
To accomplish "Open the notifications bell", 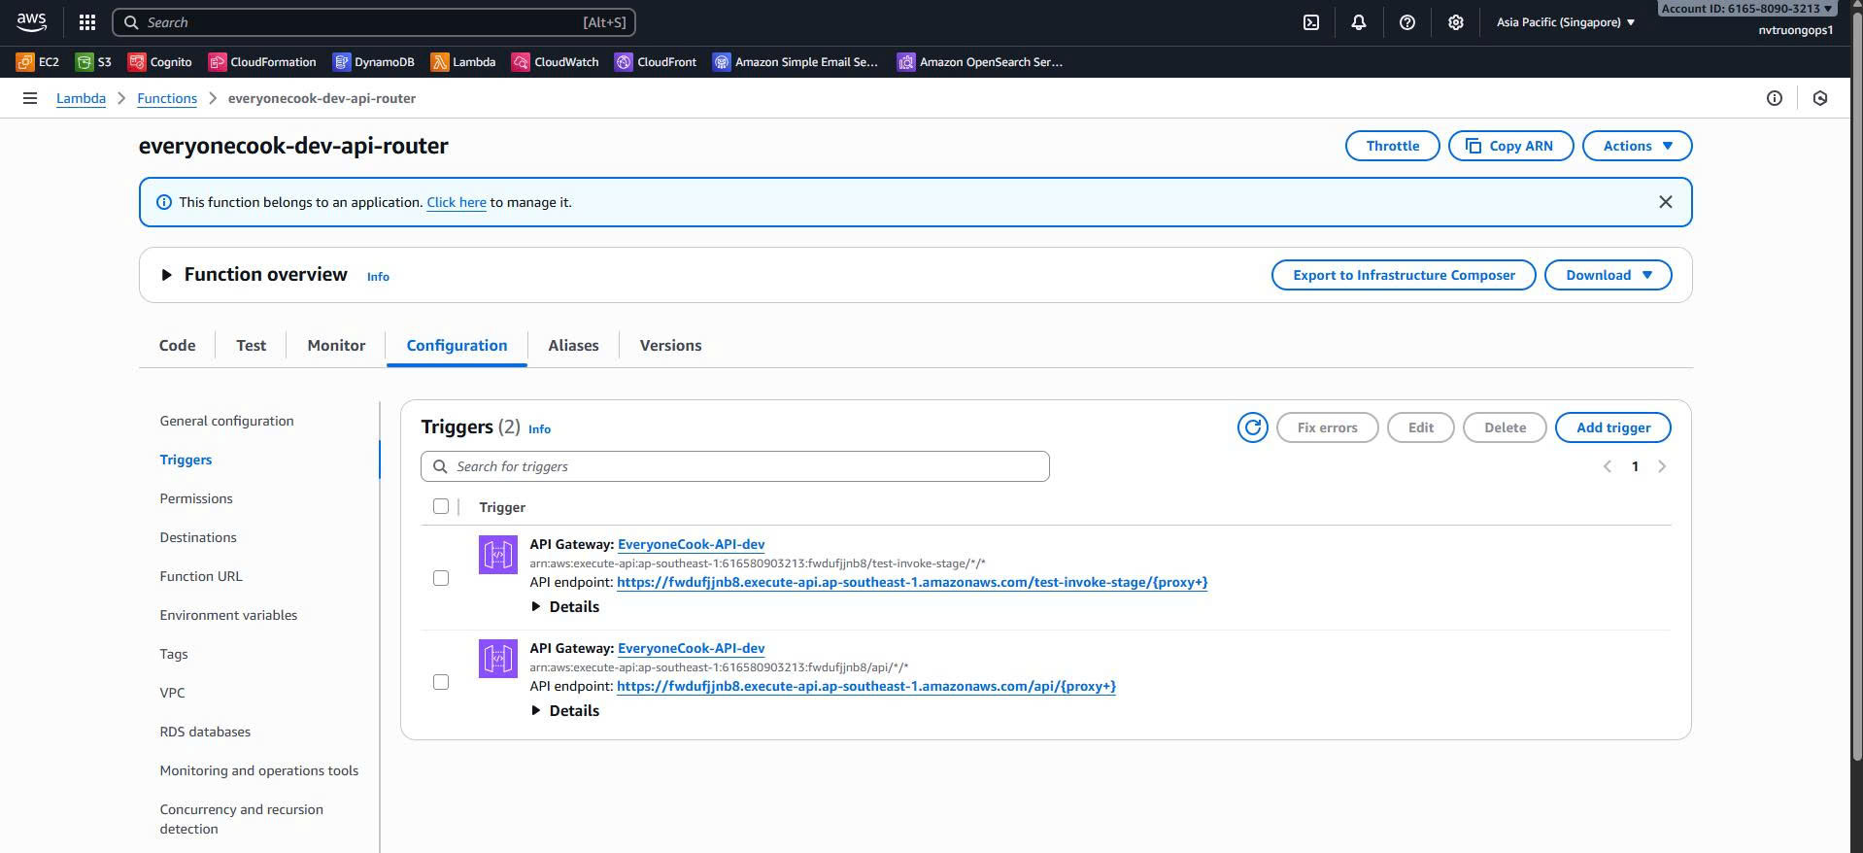I will pos(1358,22).
